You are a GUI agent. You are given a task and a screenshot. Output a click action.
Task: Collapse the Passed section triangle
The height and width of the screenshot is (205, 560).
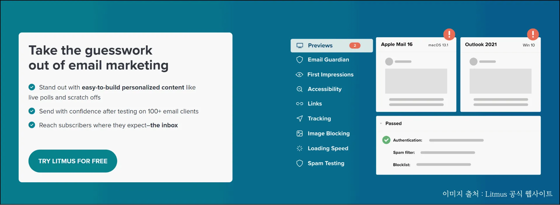[x=381, y=123]
